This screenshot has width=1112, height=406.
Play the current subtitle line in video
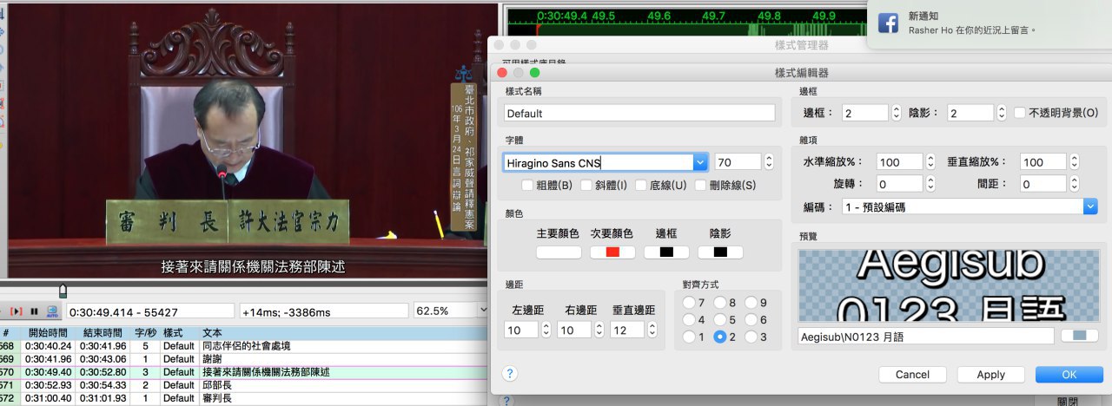(x=17, y=311)
